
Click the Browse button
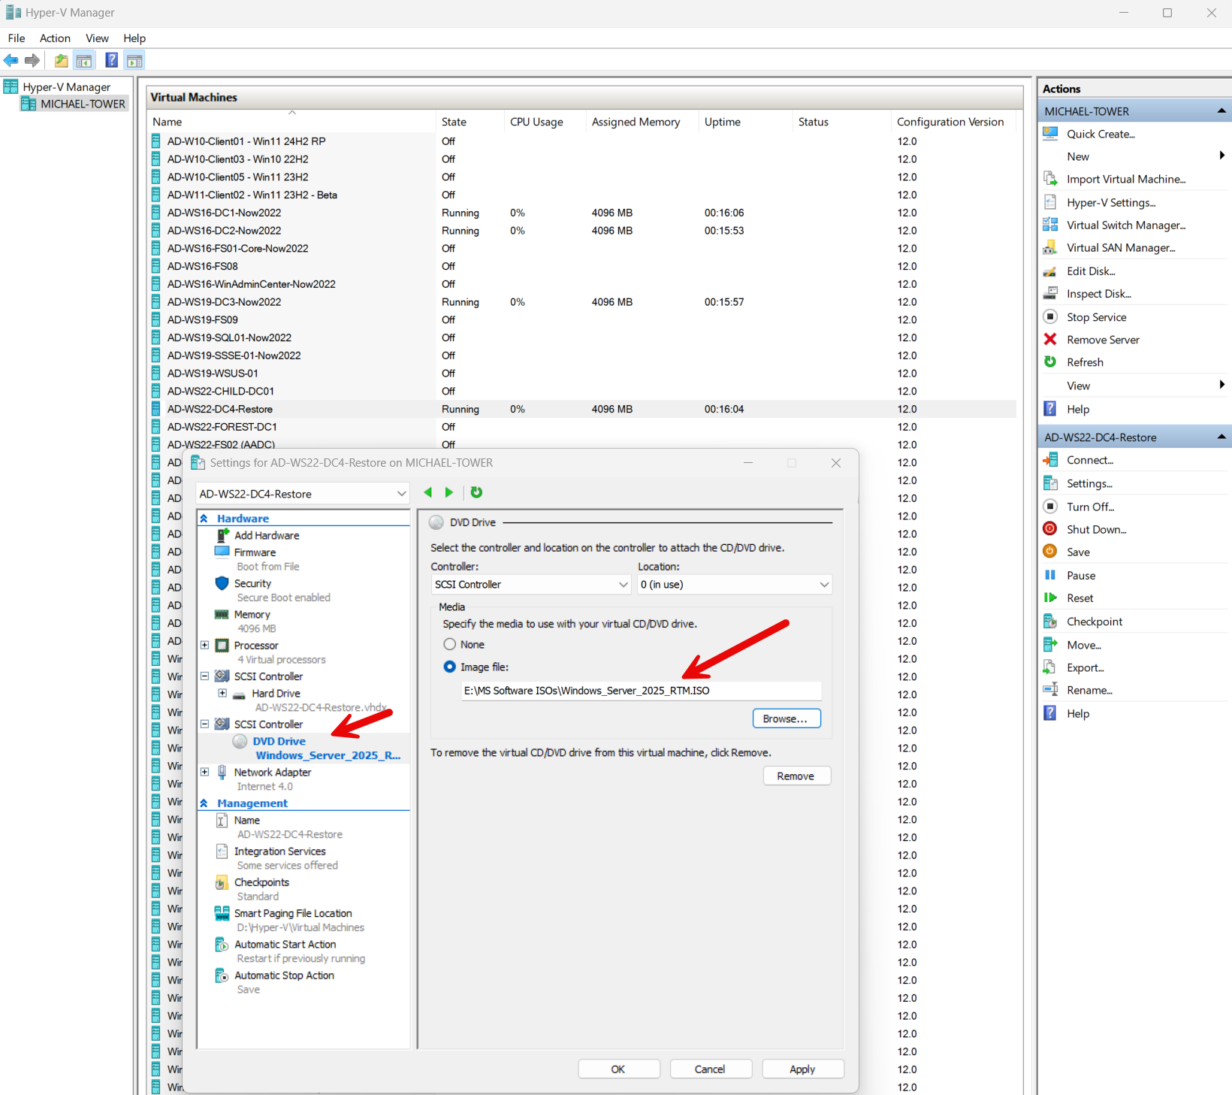pos(786,719)
